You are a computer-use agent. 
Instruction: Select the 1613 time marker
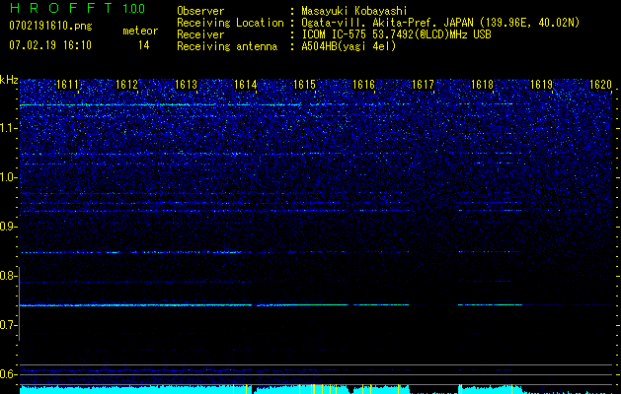[x=187, y=86]
